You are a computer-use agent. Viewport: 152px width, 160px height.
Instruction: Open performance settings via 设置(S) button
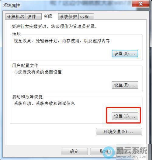pos(125,53)
